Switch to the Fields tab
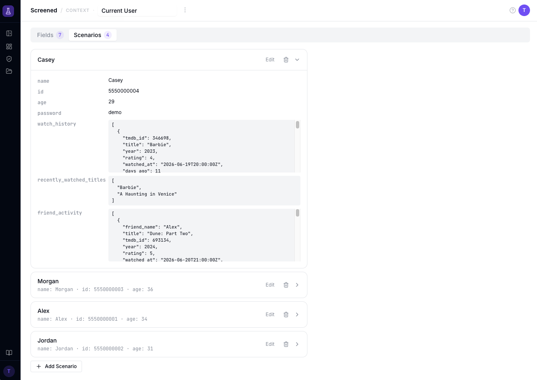Image resolution: width=537 pixels, height=380 pixels. coord(50,35)
